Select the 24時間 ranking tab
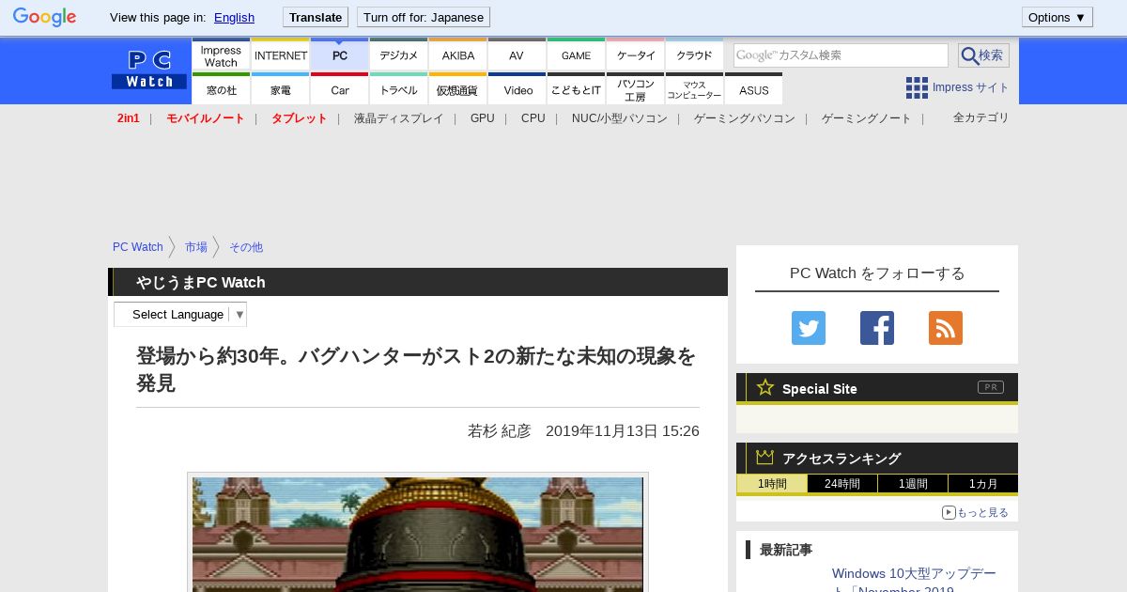This screenshot has width=1127, height=592. (842, 484)
